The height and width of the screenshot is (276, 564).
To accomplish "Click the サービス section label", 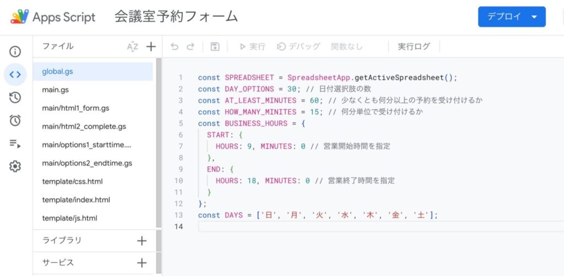I will point(58,263).
